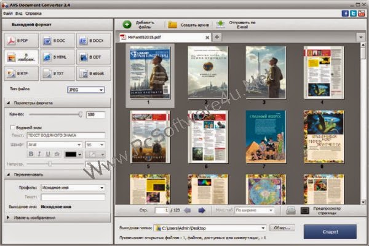Open the File menu
The height and width of the screenshot is (246, 369).
[x=8, y=14]
